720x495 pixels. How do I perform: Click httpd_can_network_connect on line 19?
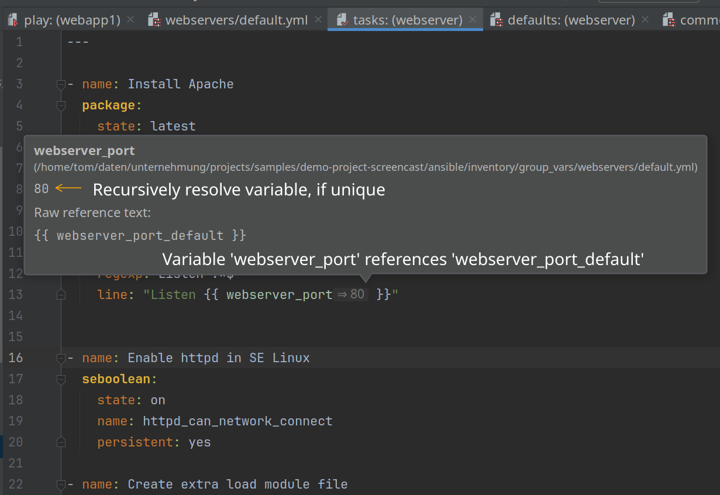[x=237, y=421]
